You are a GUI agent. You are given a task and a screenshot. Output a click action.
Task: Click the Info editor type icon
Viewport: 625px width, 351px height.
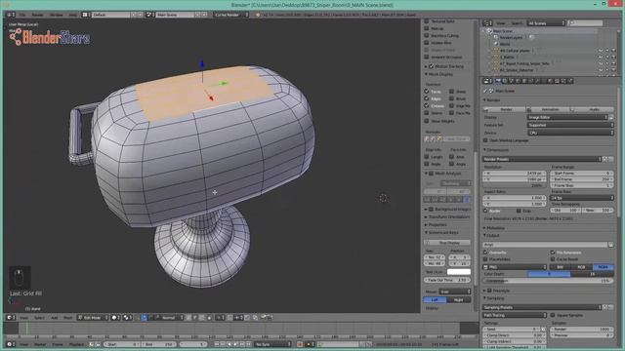(11, 15)
